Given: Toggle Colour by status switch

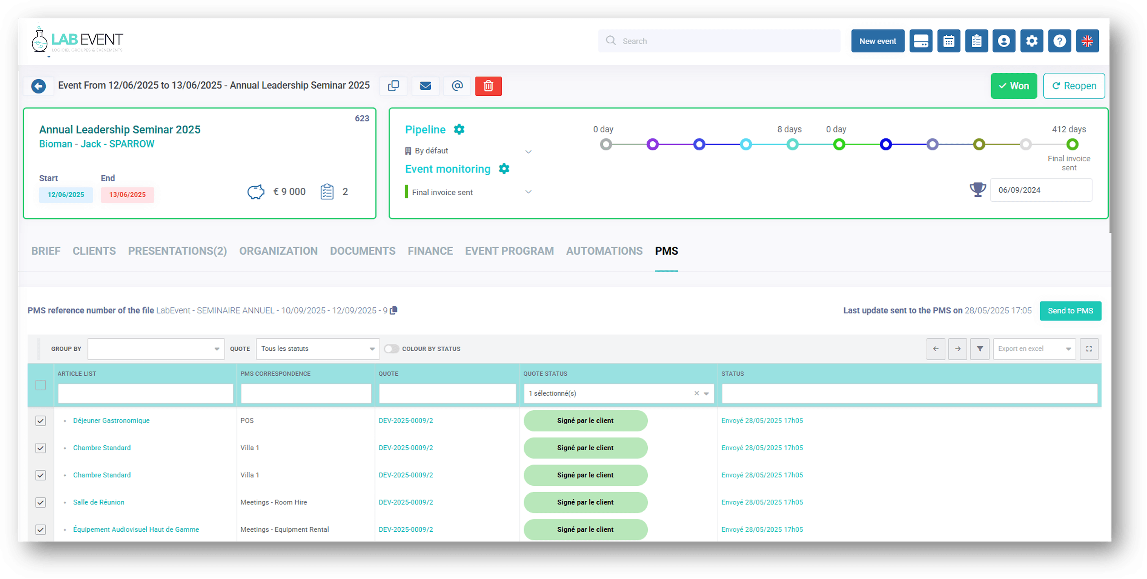Looking at the screenshot, I should [392, 349].
